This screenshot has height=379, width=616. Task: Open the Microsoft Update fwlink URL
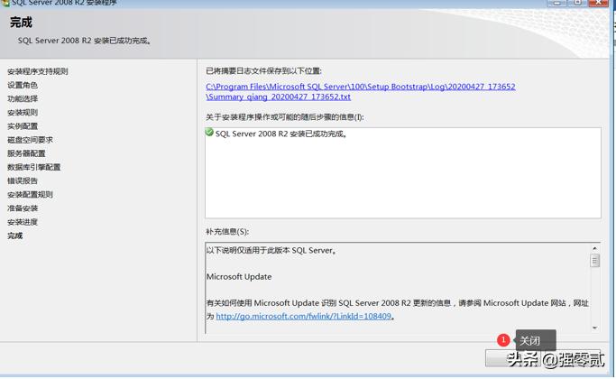pos(303,316)
